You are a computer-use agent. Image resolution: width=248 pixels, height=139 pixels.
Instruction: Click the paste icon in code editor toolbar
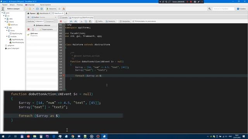click(x=90, y=21)
